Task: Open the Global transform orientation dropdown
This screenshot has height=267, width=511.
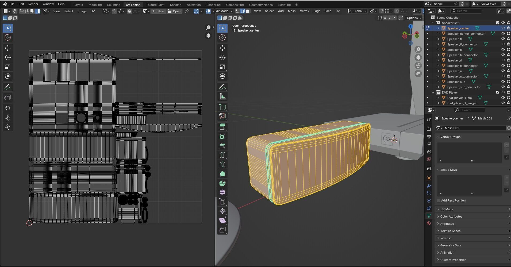Action: [x=358, y=11]
